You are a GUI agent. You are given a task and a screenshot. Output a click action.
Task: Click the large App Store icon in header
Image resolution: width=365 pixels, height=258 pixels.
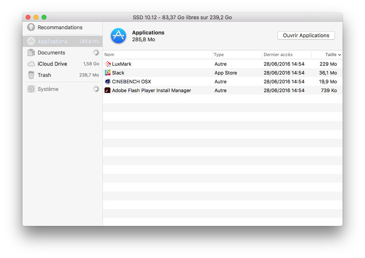point(118,36)
